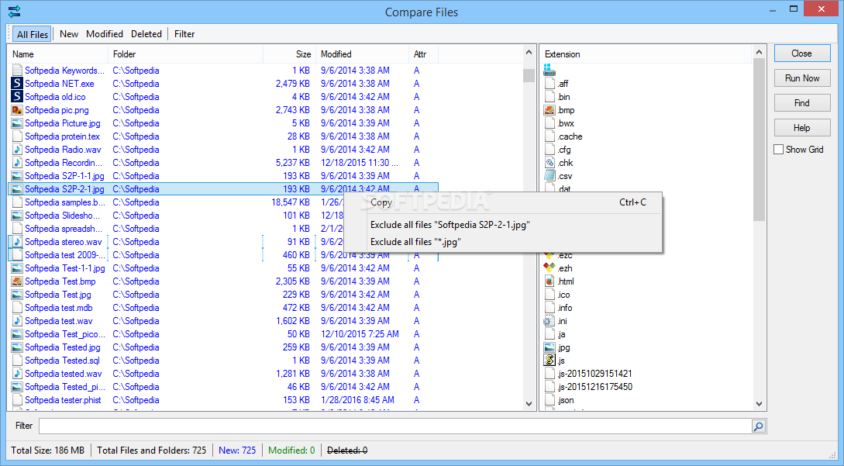Choose Exclude all files "Softpedia S2P-2-1.jpg"
Viewport: 844px width, 466px height.
[503, 225]
